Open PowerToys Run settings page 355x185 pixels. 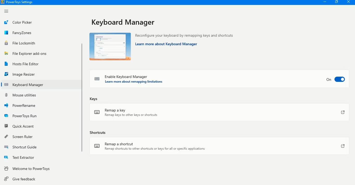(x=24, y=116)
